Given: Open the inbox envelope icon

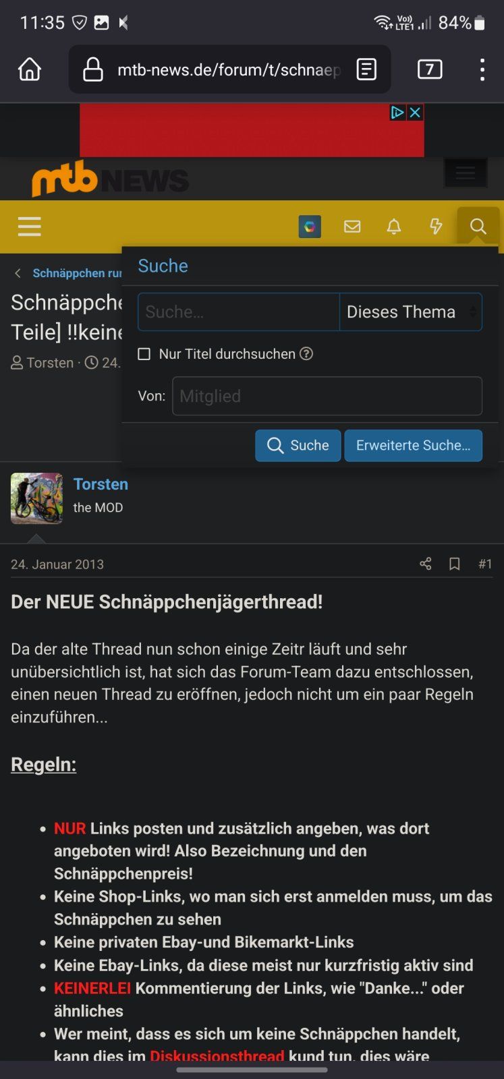Looking at the screenshot, I should coord(352,227).
